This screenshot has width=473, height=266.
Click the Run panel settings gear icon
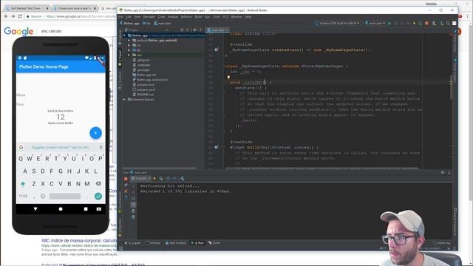[x=443, y=172]
